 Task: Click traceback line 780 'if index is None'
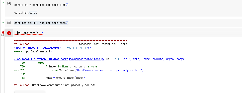(x=59, y=66)
